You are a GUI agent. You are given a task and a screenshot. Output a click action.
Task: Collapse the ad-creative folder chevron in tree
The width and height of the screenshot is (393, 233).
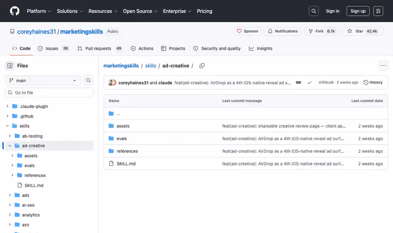[x=10, y=145]
